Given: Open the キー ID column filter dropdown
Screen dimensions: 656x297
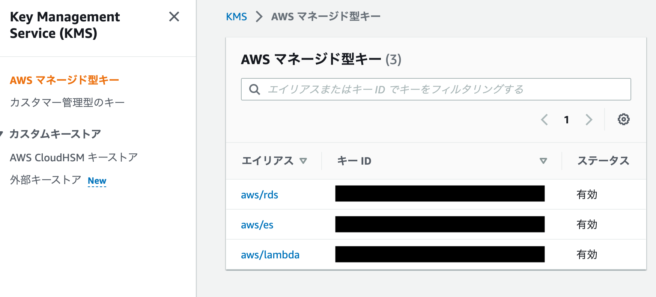Looking at the screenshot, I should click(x=542, y=160).
